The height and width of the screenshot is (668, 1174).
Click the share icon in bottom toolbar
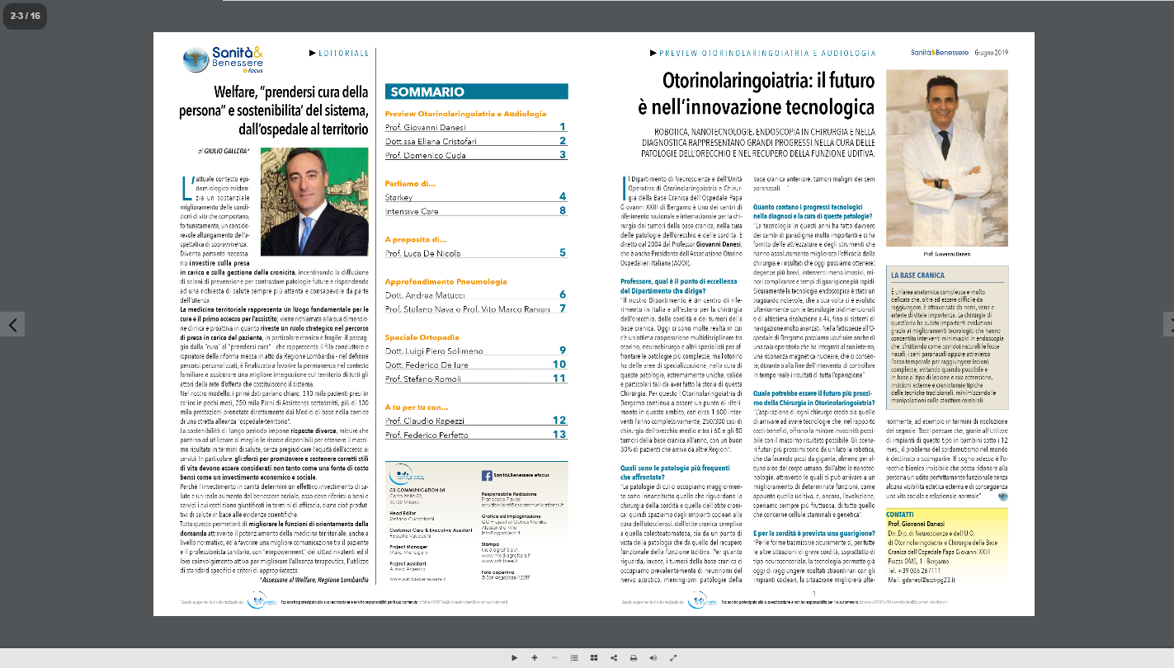[614, 657]
